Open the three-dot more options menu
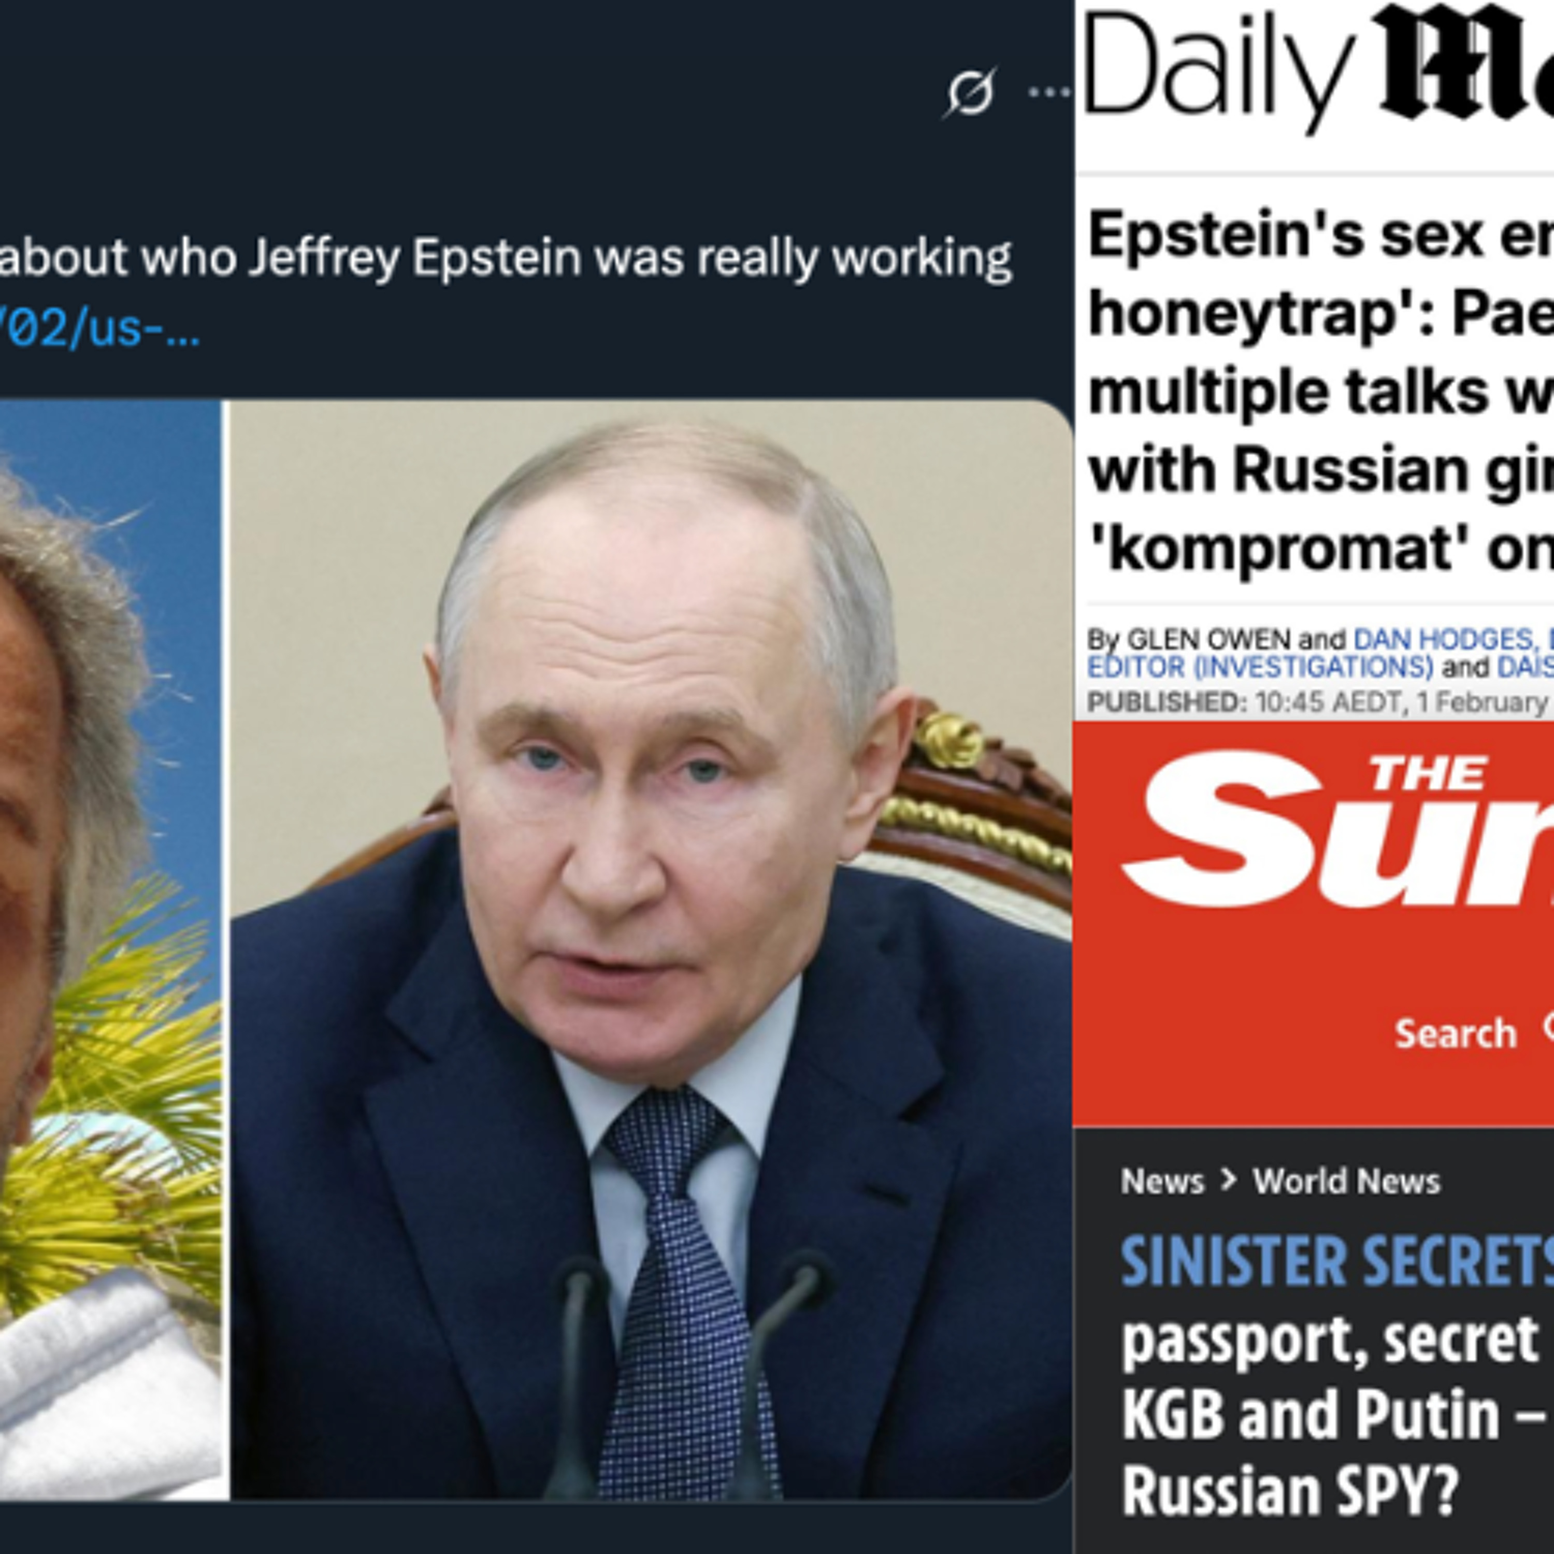This screenshot has height=1554, width=1554. tap(1049, 93)
